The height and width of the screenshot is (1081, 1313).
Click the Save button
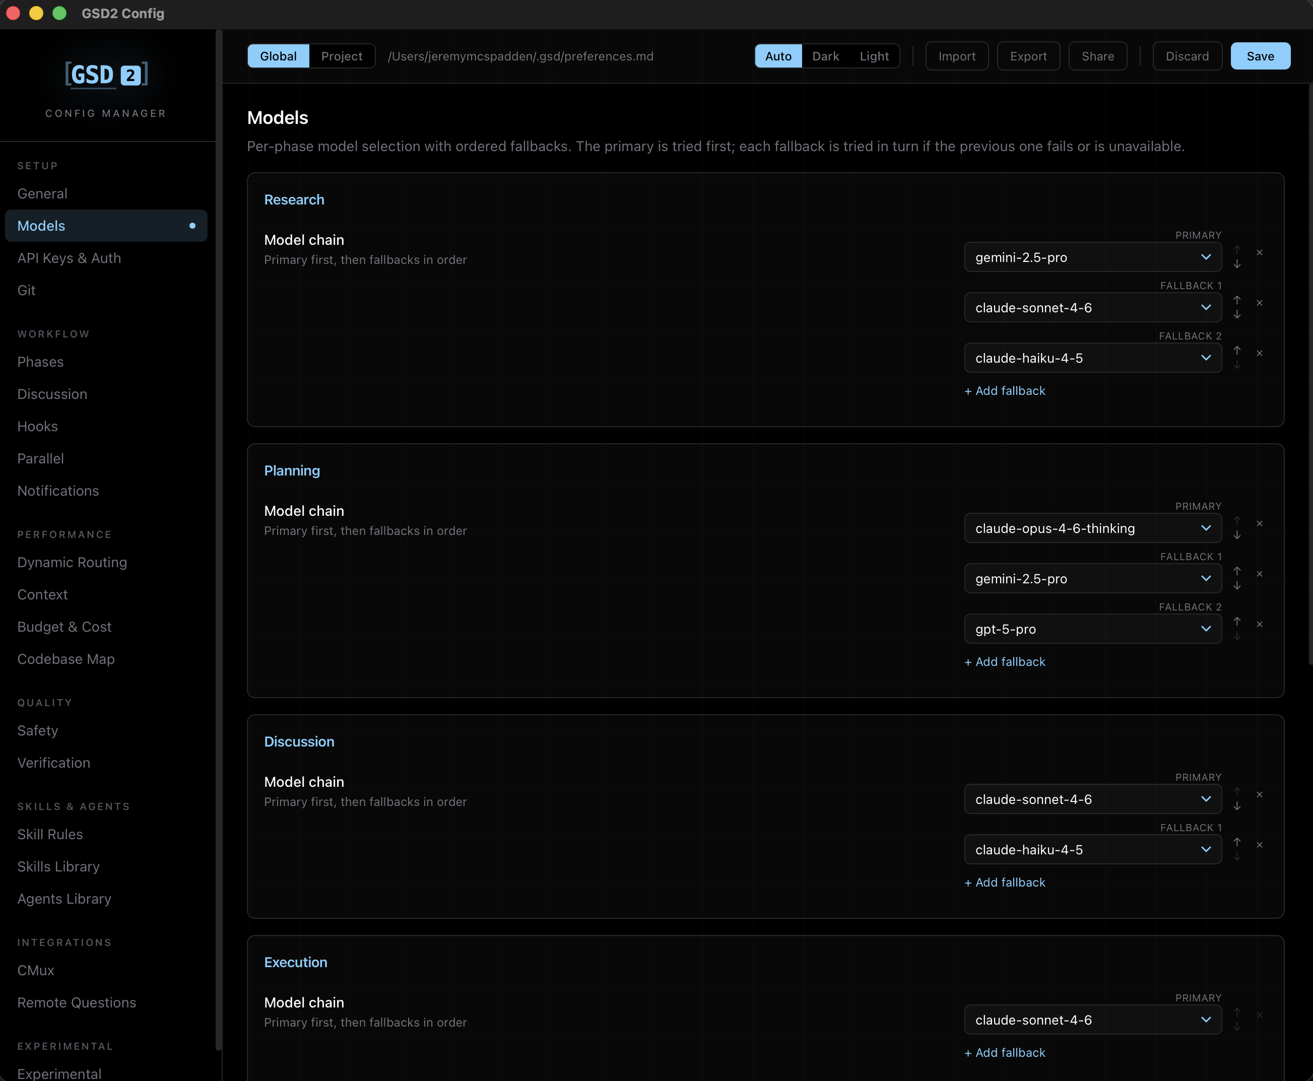(1260, 56)
